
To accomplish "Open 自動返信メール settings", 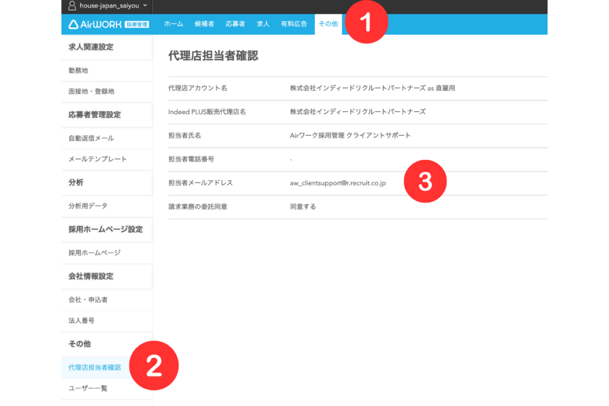I will tap(107, 138).
